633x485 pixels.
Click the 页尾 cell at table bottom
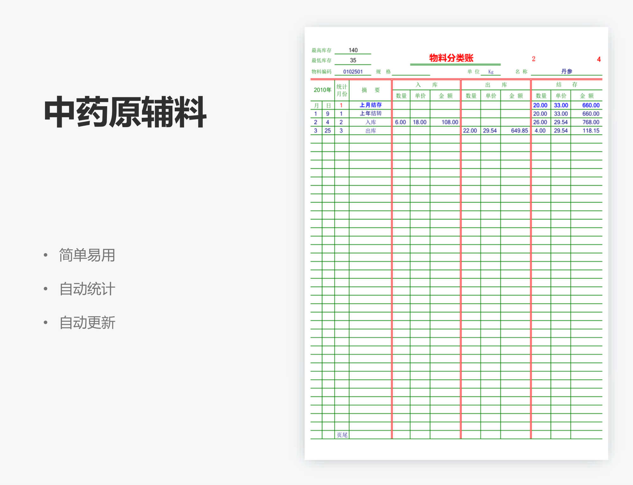[342, 435]
